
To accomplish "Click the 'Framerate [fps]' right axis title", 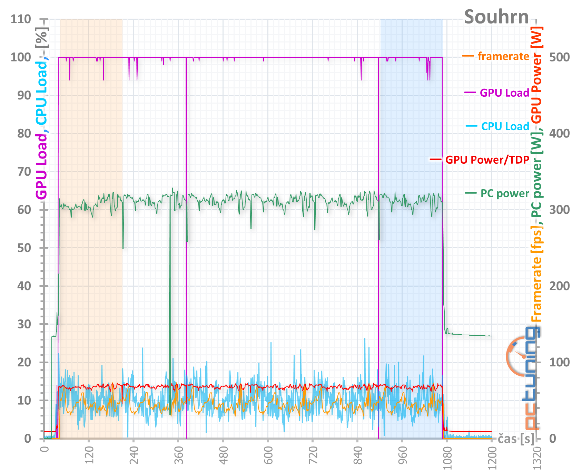I will click(537, 274).
